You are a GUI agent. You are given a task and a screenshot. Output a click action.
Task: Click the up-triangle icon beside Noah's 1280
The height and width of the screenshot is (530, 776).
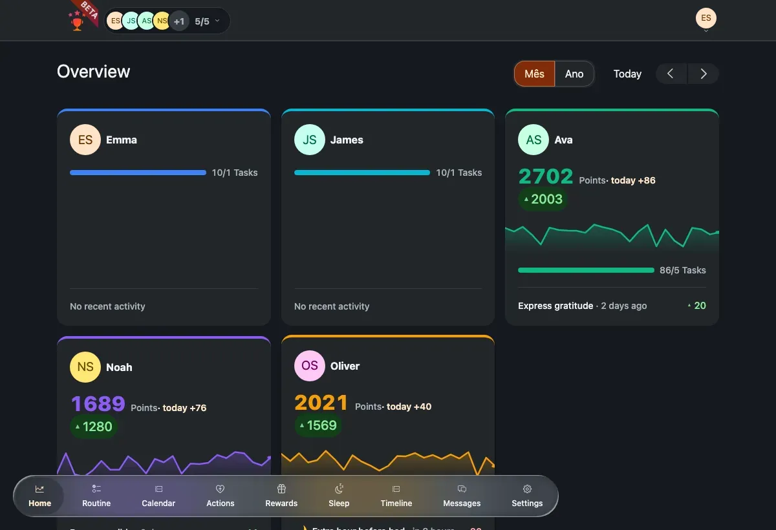tap(78, 427)
